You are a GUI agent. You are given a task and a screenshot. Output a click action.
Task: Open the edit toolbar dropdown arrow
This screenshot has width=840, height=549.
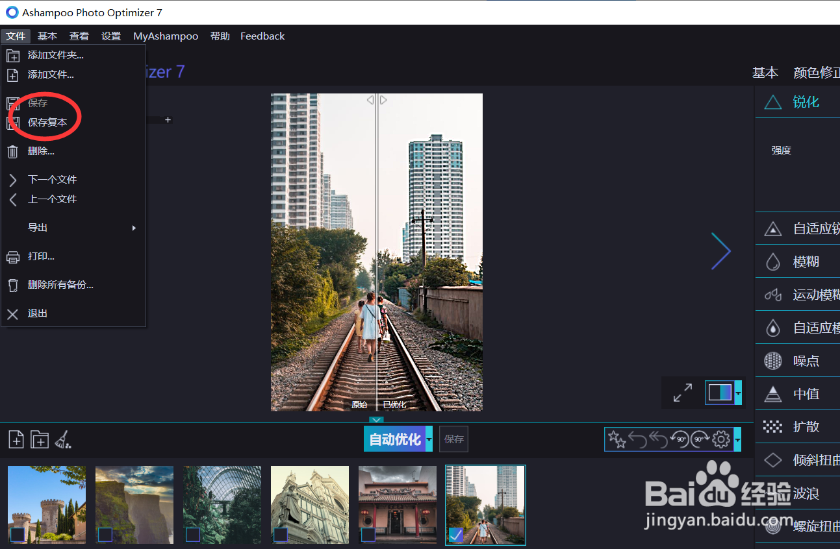coord(737,440)
